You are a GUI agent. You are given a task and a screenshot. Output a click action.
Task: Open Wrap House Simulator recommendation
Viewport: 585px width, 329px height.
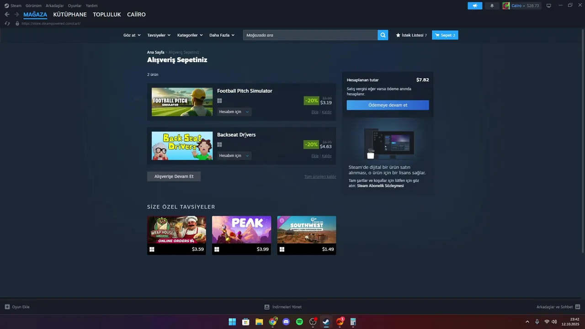click(176, 235)
